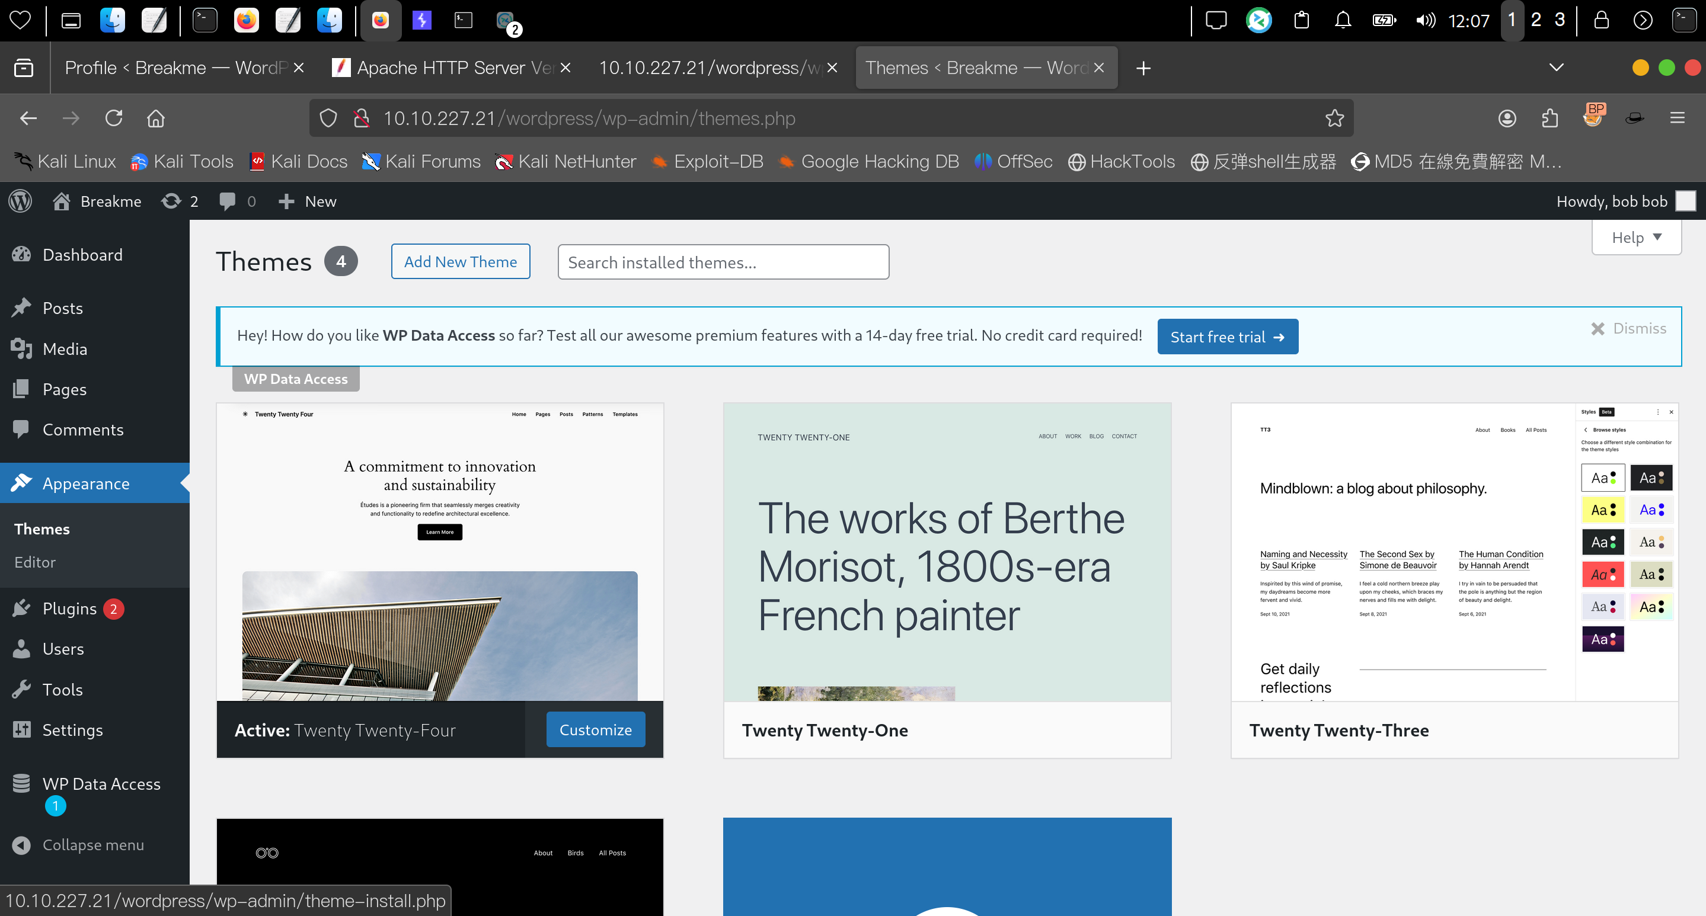Viewport: 1706px width, 916px height.
Task: Open the volume speaker icon
Action: tap(1425, 21)
